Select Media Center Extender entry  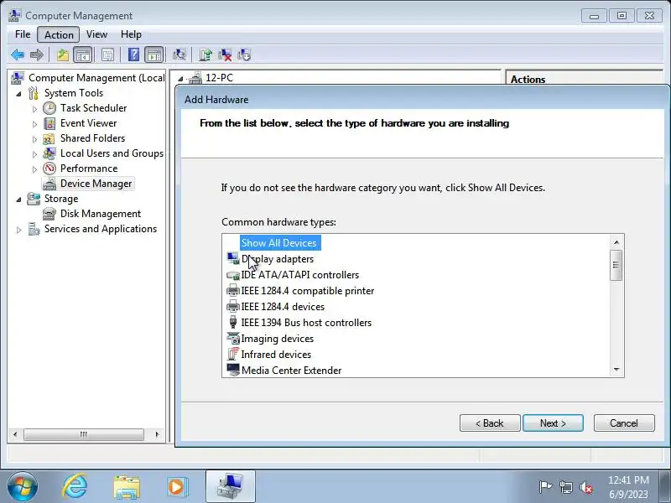tap(291, 370)
